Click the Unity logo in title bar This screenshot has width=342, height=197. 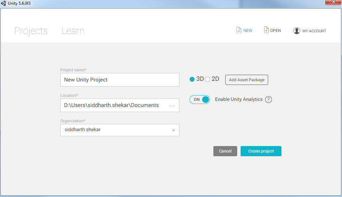[3, 3]
